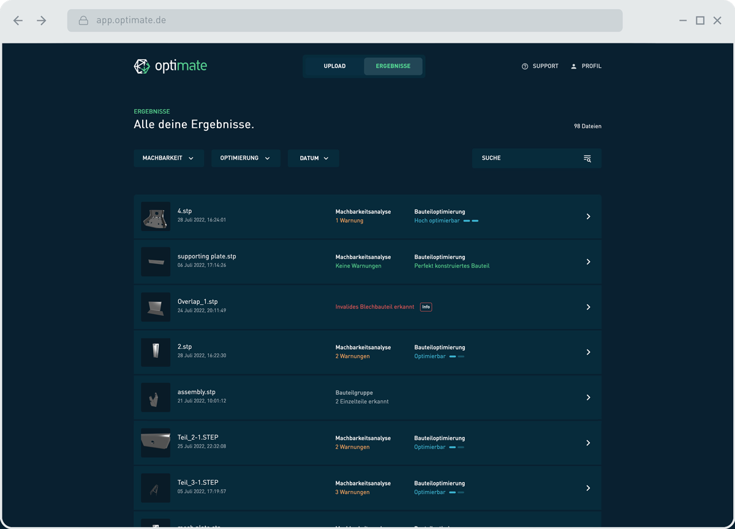Click the browser forward arrow
The height and width of the screenshot is (529, 735).
(42, 21)
